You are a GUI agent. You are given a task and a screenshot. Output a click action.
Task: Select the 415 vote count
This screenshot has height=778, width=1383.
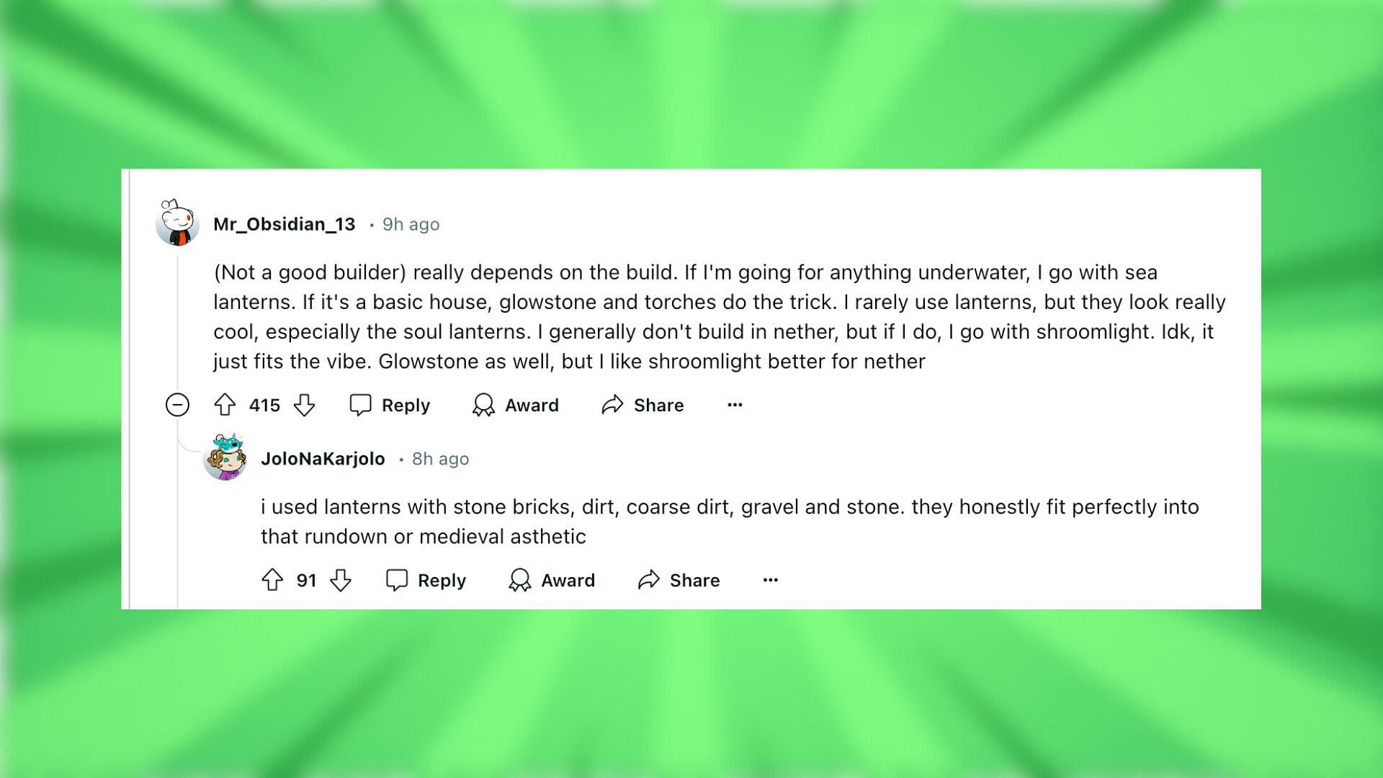(264, 405)
